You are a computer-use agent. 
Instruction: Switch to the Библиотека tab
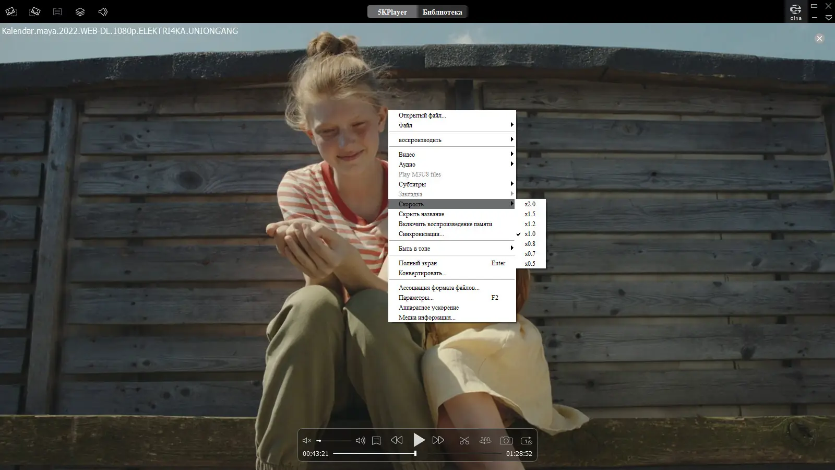point(442,12)
